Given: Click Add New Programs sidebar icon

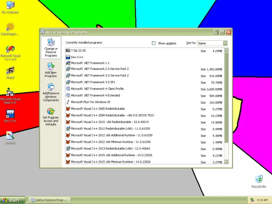Looking at the screenshot, I should tap(51, 70).
